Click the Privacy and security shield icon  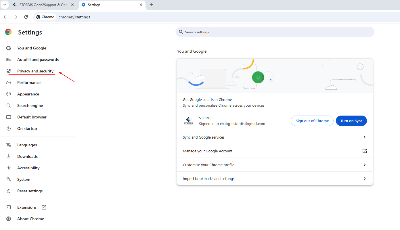click(9, 71)
